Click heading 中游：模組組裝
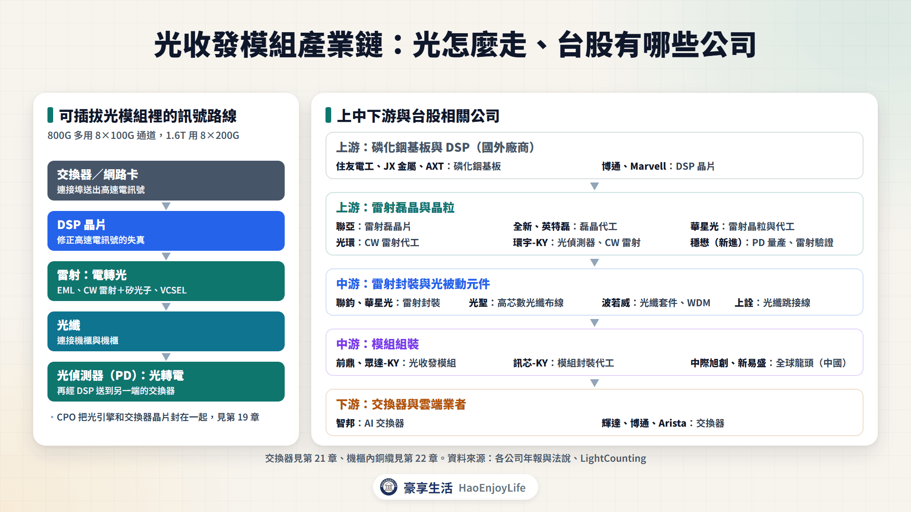The image size is (911, 512). 378,344
